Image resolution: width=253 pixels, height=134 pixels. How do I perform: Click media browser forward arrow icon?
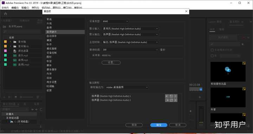(36, 109)
